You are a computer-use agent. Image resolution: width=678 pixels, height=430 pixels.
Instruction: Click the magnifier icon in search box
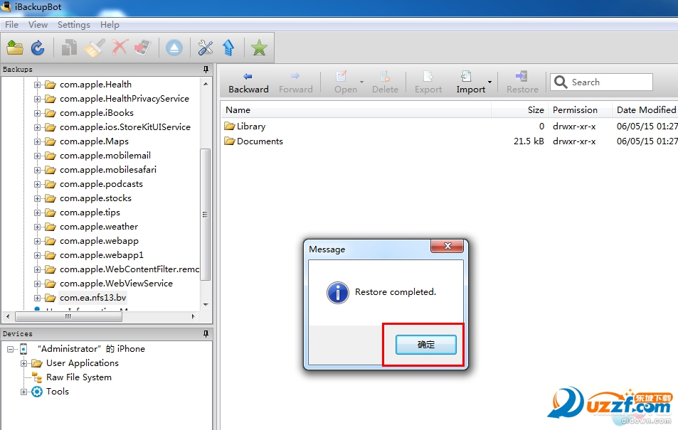[561, 82]
